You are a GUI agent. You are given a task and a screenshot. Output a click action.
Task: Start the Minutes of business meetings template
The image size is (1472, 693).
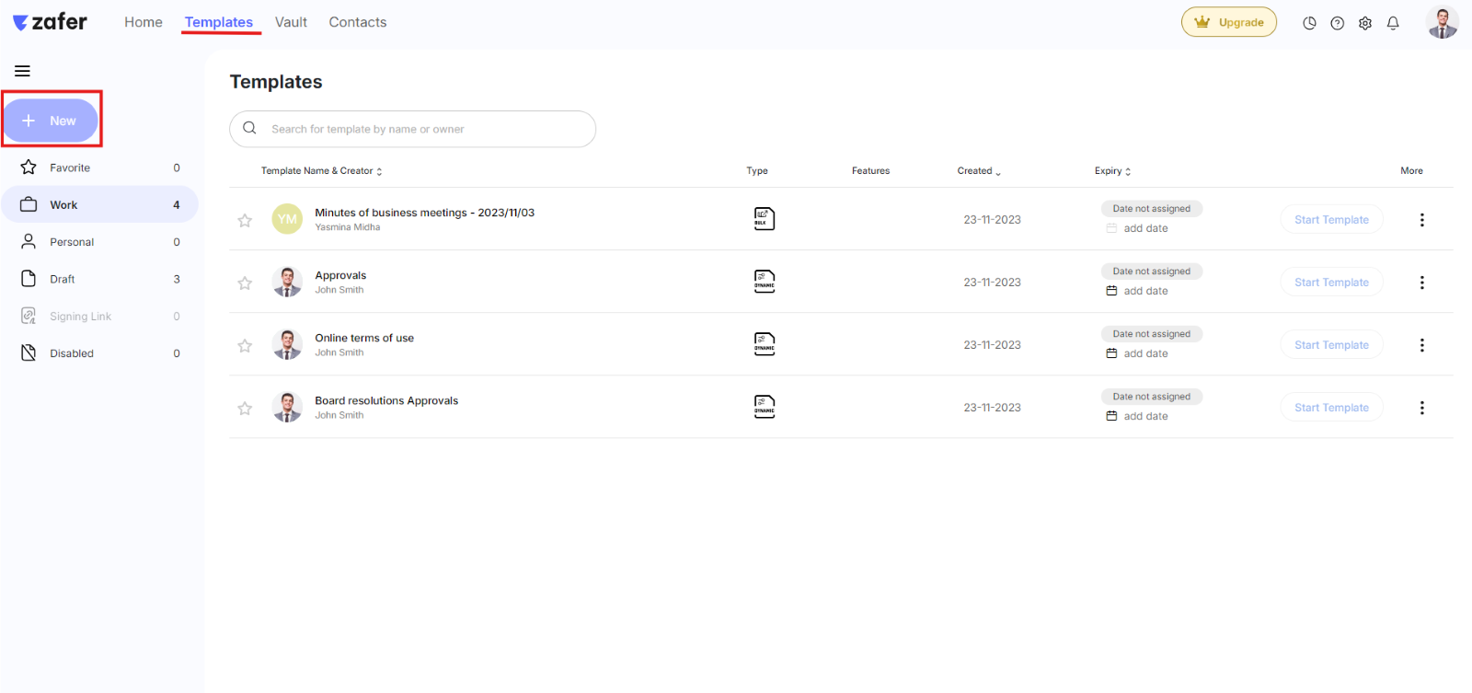point(1331,220)
